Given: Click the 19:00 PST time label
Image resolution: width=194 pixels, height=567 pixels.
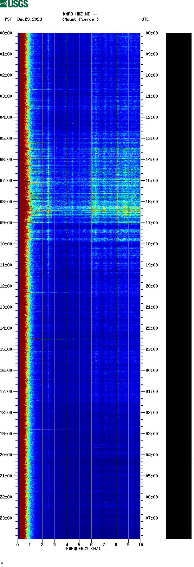Looking at the screenshot, I should [6, 434].
